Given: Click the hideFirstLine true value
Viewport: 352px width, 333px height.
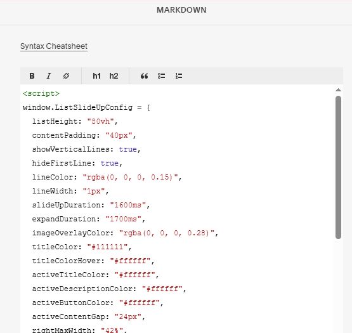Looking at the screenshot, I should click(110, 163).
